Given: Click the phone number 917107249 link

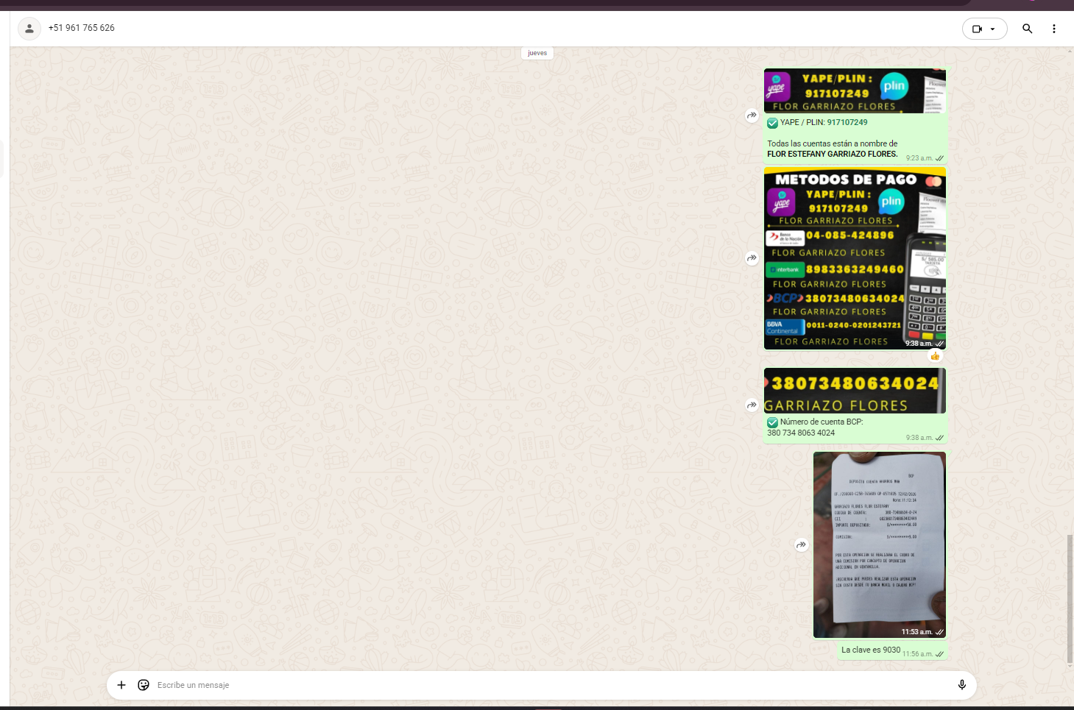Looking at the screenshot, I should (x=847, y=123).
